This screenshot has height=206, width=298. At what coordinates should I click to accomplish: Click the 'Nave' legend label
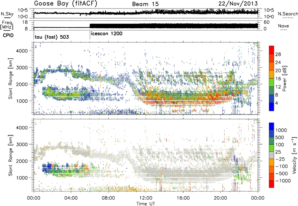tap(283, 26)
